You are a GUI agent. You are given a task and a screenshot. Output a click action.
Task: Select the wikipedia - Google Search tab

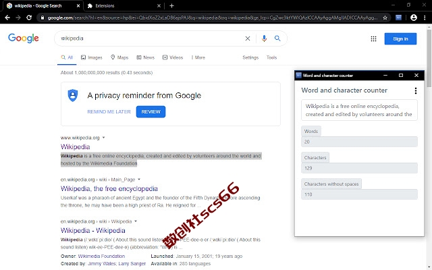coord(43,5)
